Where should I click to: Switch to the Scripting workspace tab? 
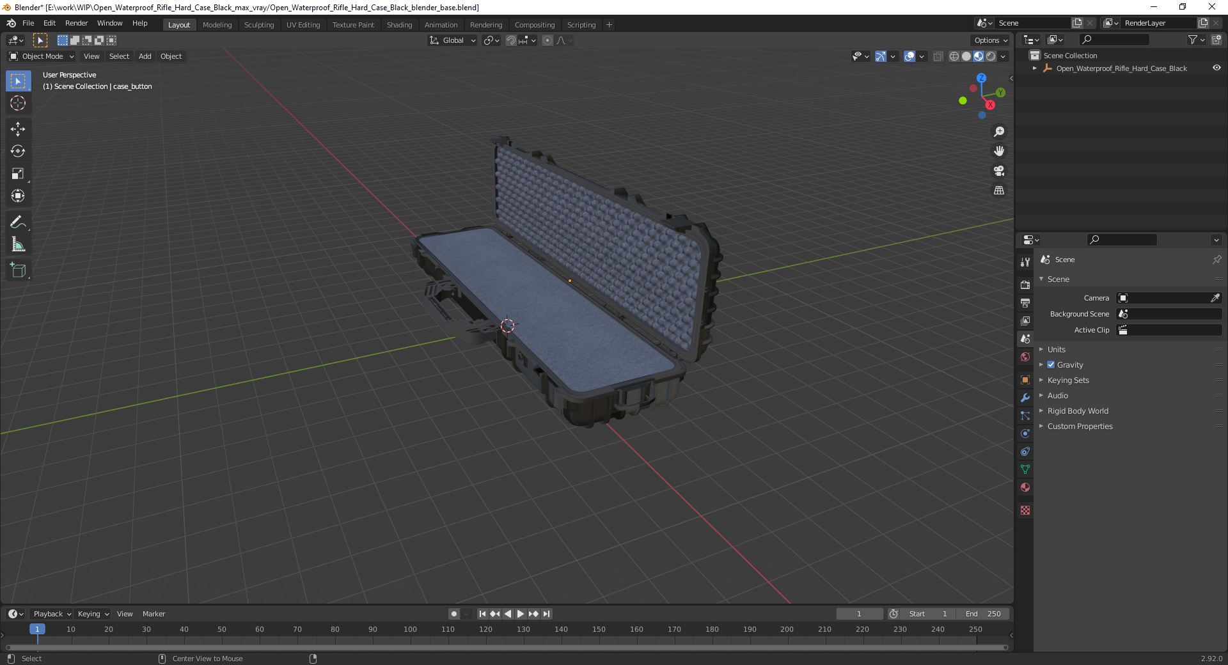[581, 25]
